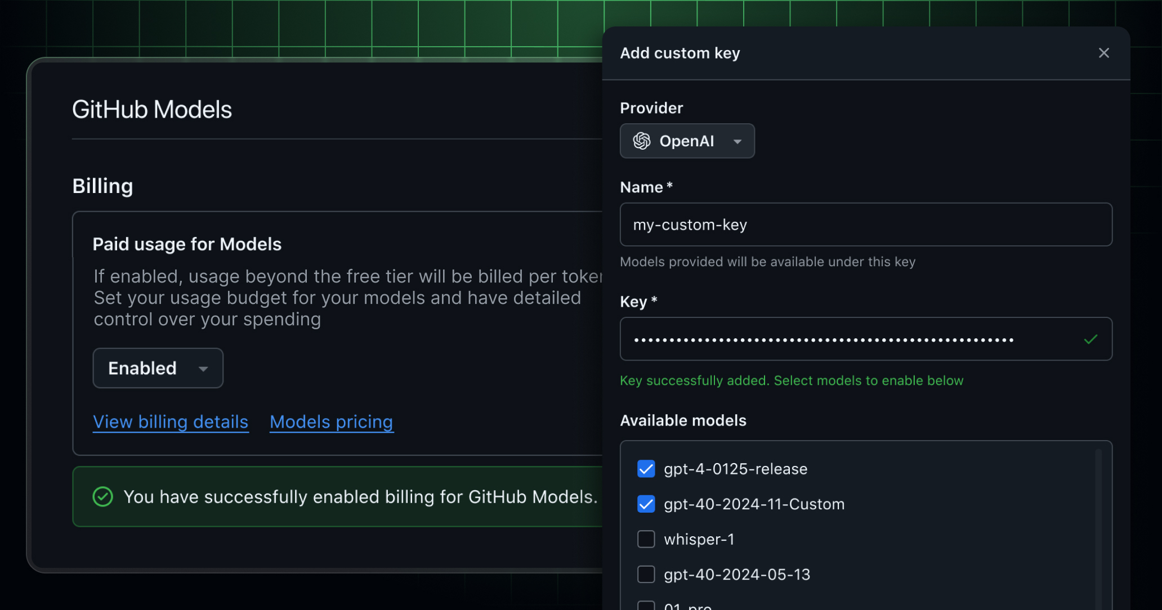Open the Provider dropdown

pos(687,141)
